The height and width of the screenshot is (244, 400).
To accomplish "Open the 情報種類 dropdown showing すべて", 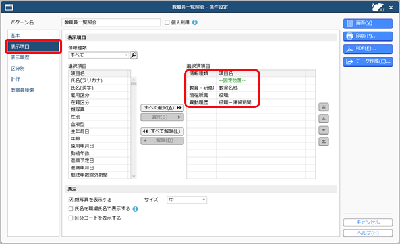I will point(98,55).
